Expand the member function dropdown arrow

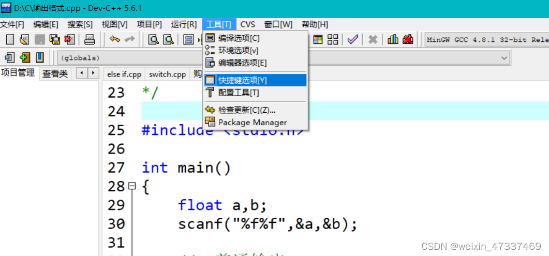(504, 58)
